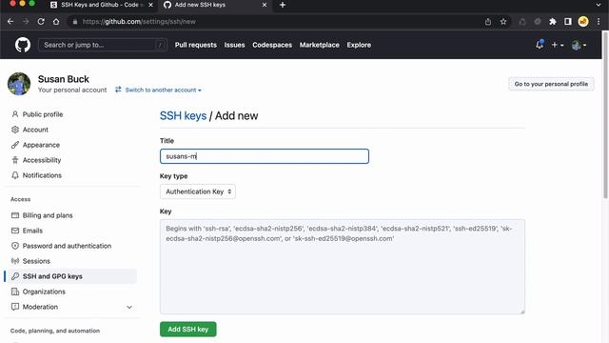Open Issues in header
609x343 pixels.
click(x=235, y=45)
